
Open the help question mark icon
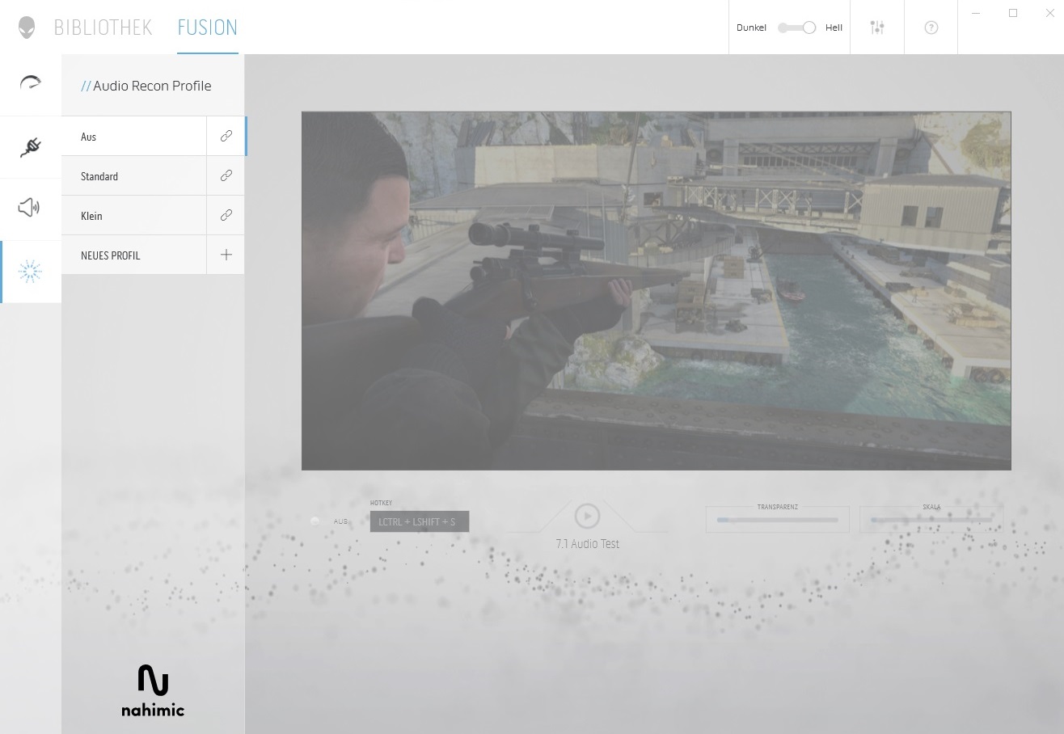point(931,27)
